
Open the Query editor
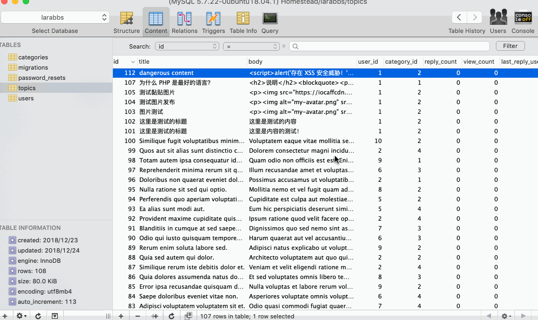(x=270, y=22)
